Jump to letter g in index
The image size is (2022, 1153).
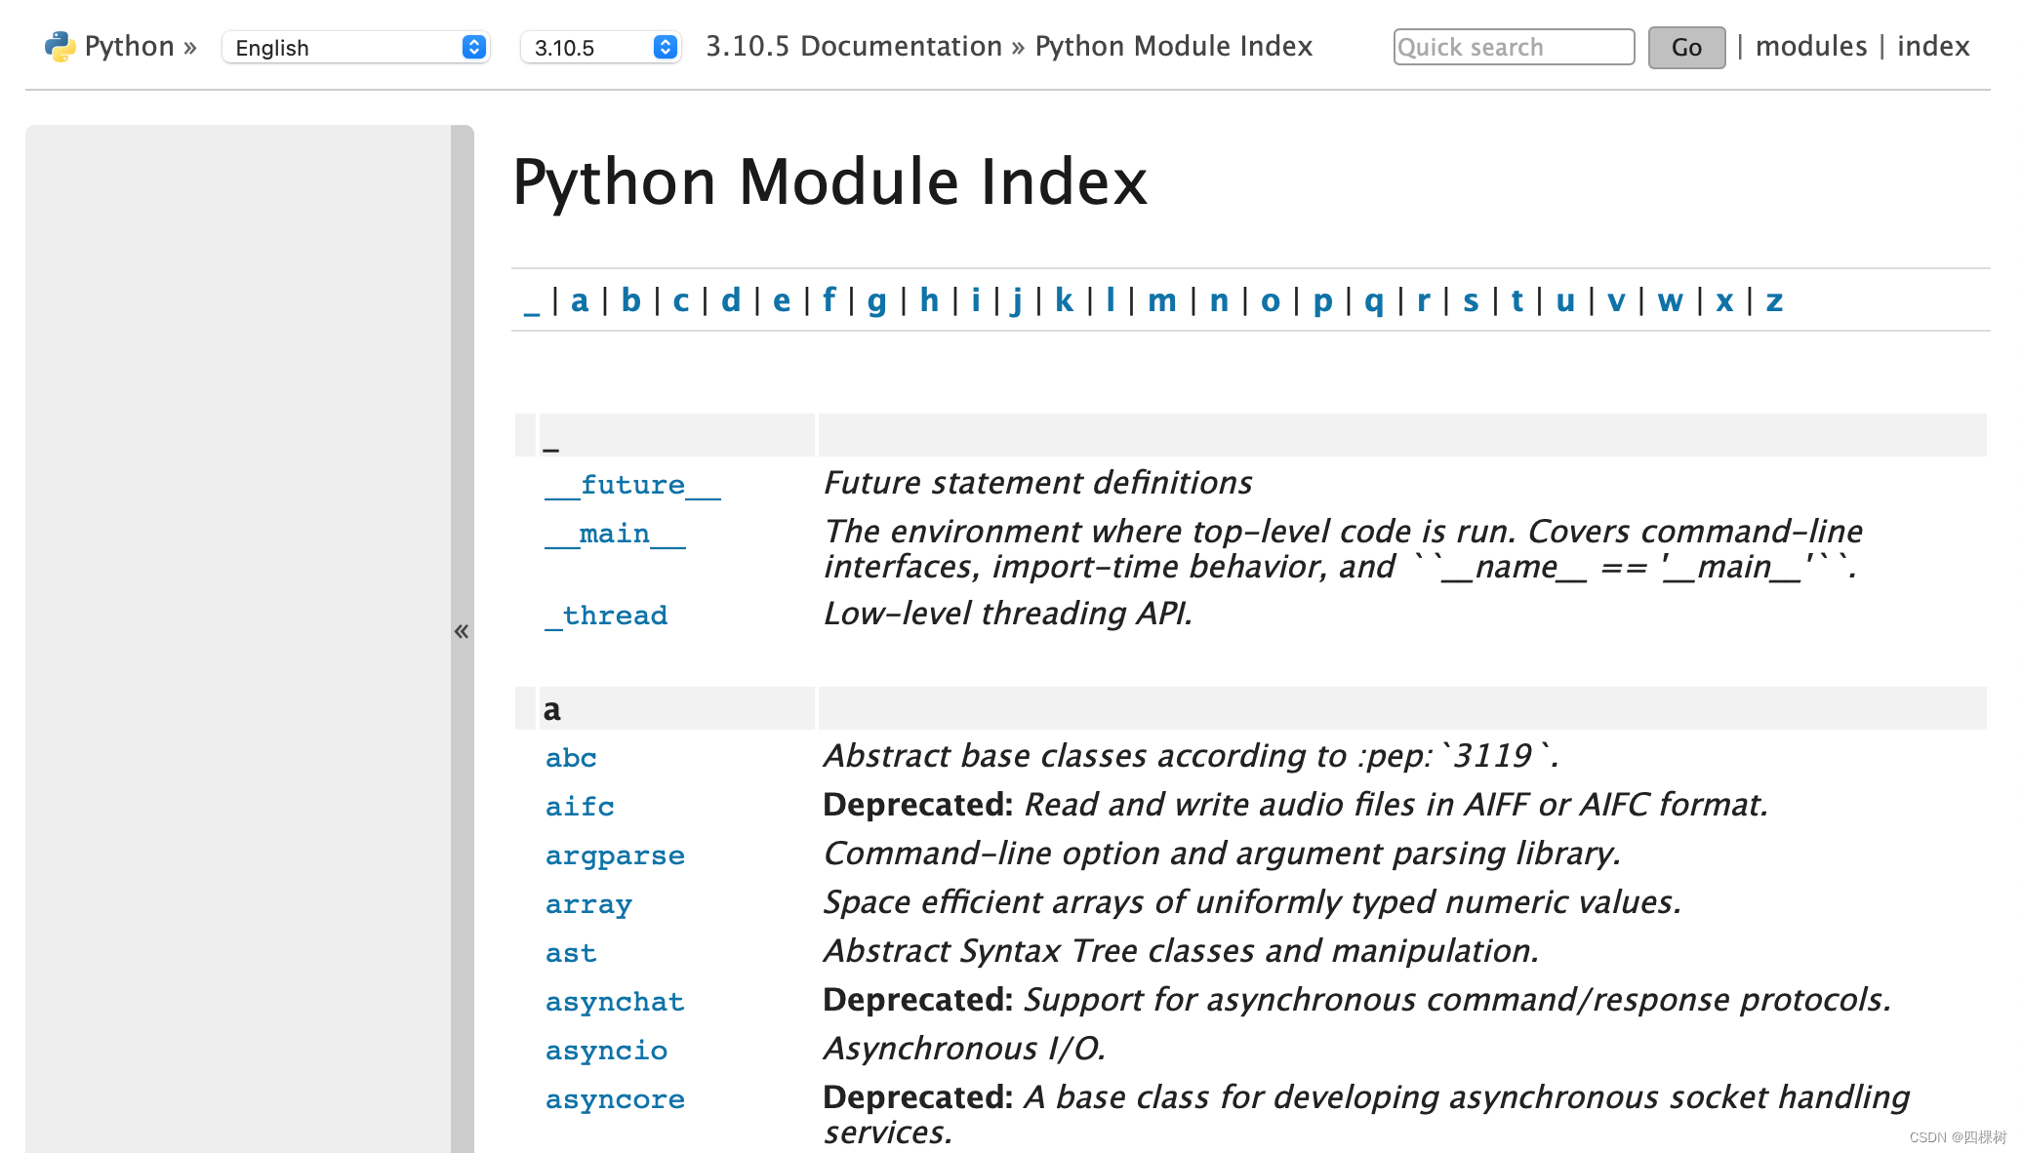click(x=877, y=301)
